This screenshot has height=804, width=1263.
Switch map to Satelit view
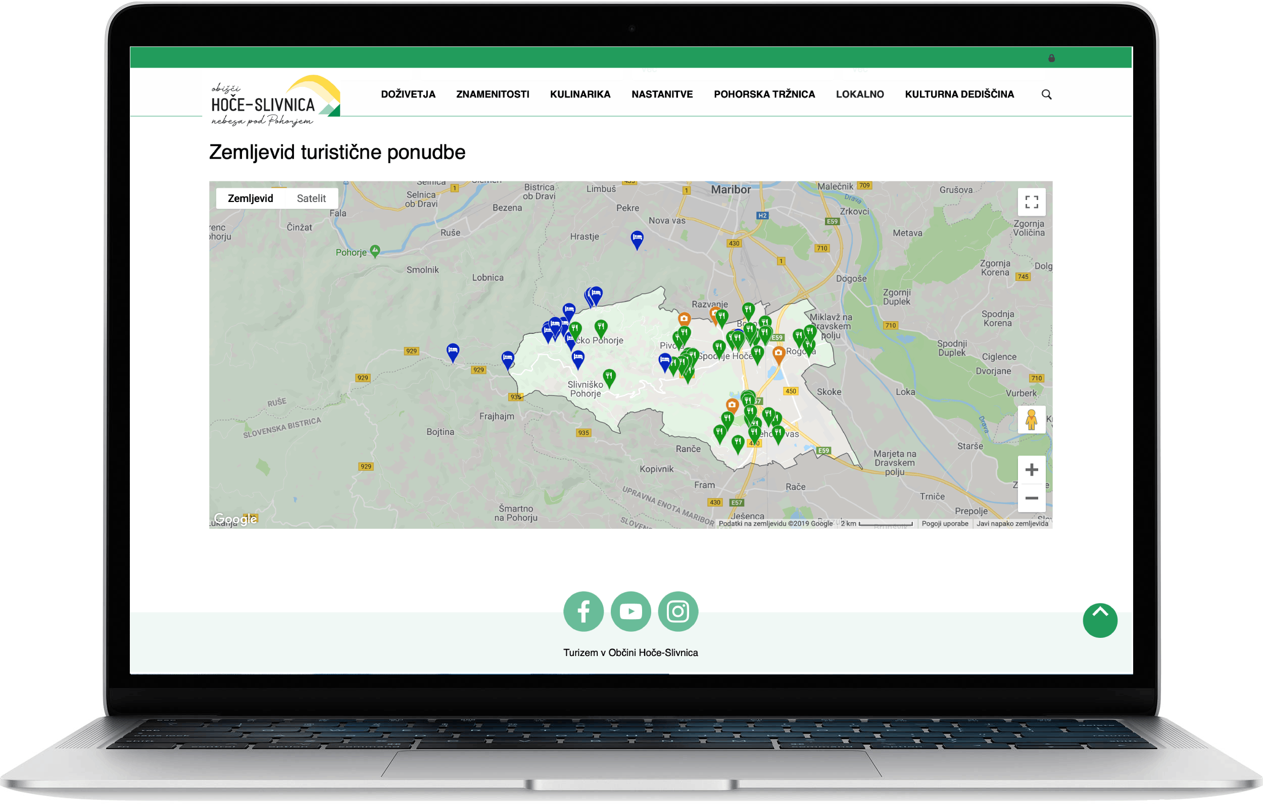coord(311,198)
